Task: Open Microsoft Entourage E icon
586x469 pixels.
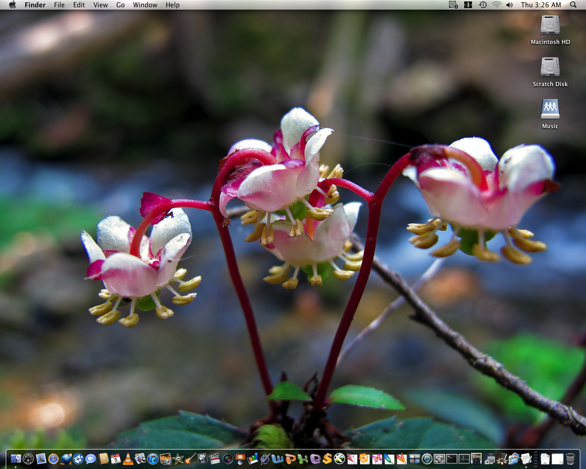Action: tap(315, 458)
